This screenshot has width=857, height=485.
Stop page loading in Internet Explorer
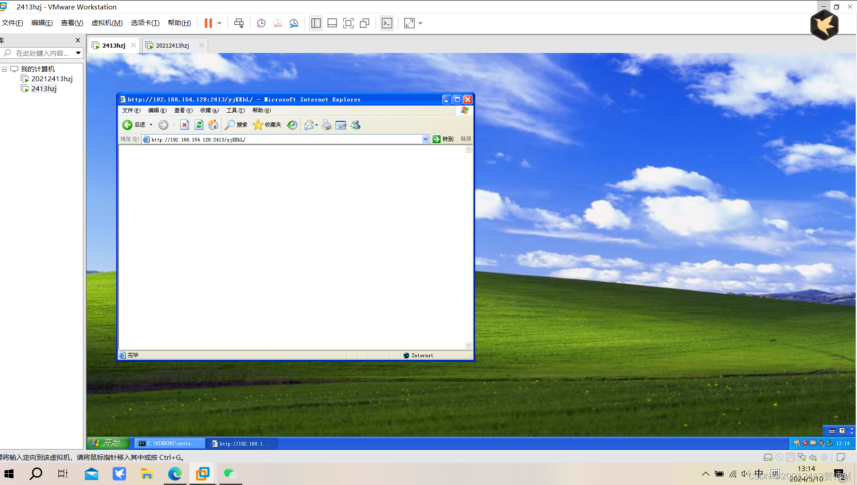pos(184,125)
